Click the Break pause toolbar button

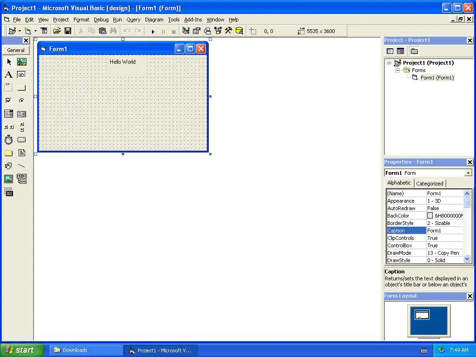coord(164,31)
